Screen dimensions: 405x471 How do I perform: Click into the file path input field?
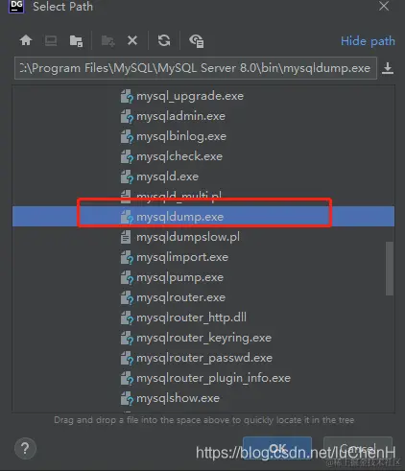[196, 68]
